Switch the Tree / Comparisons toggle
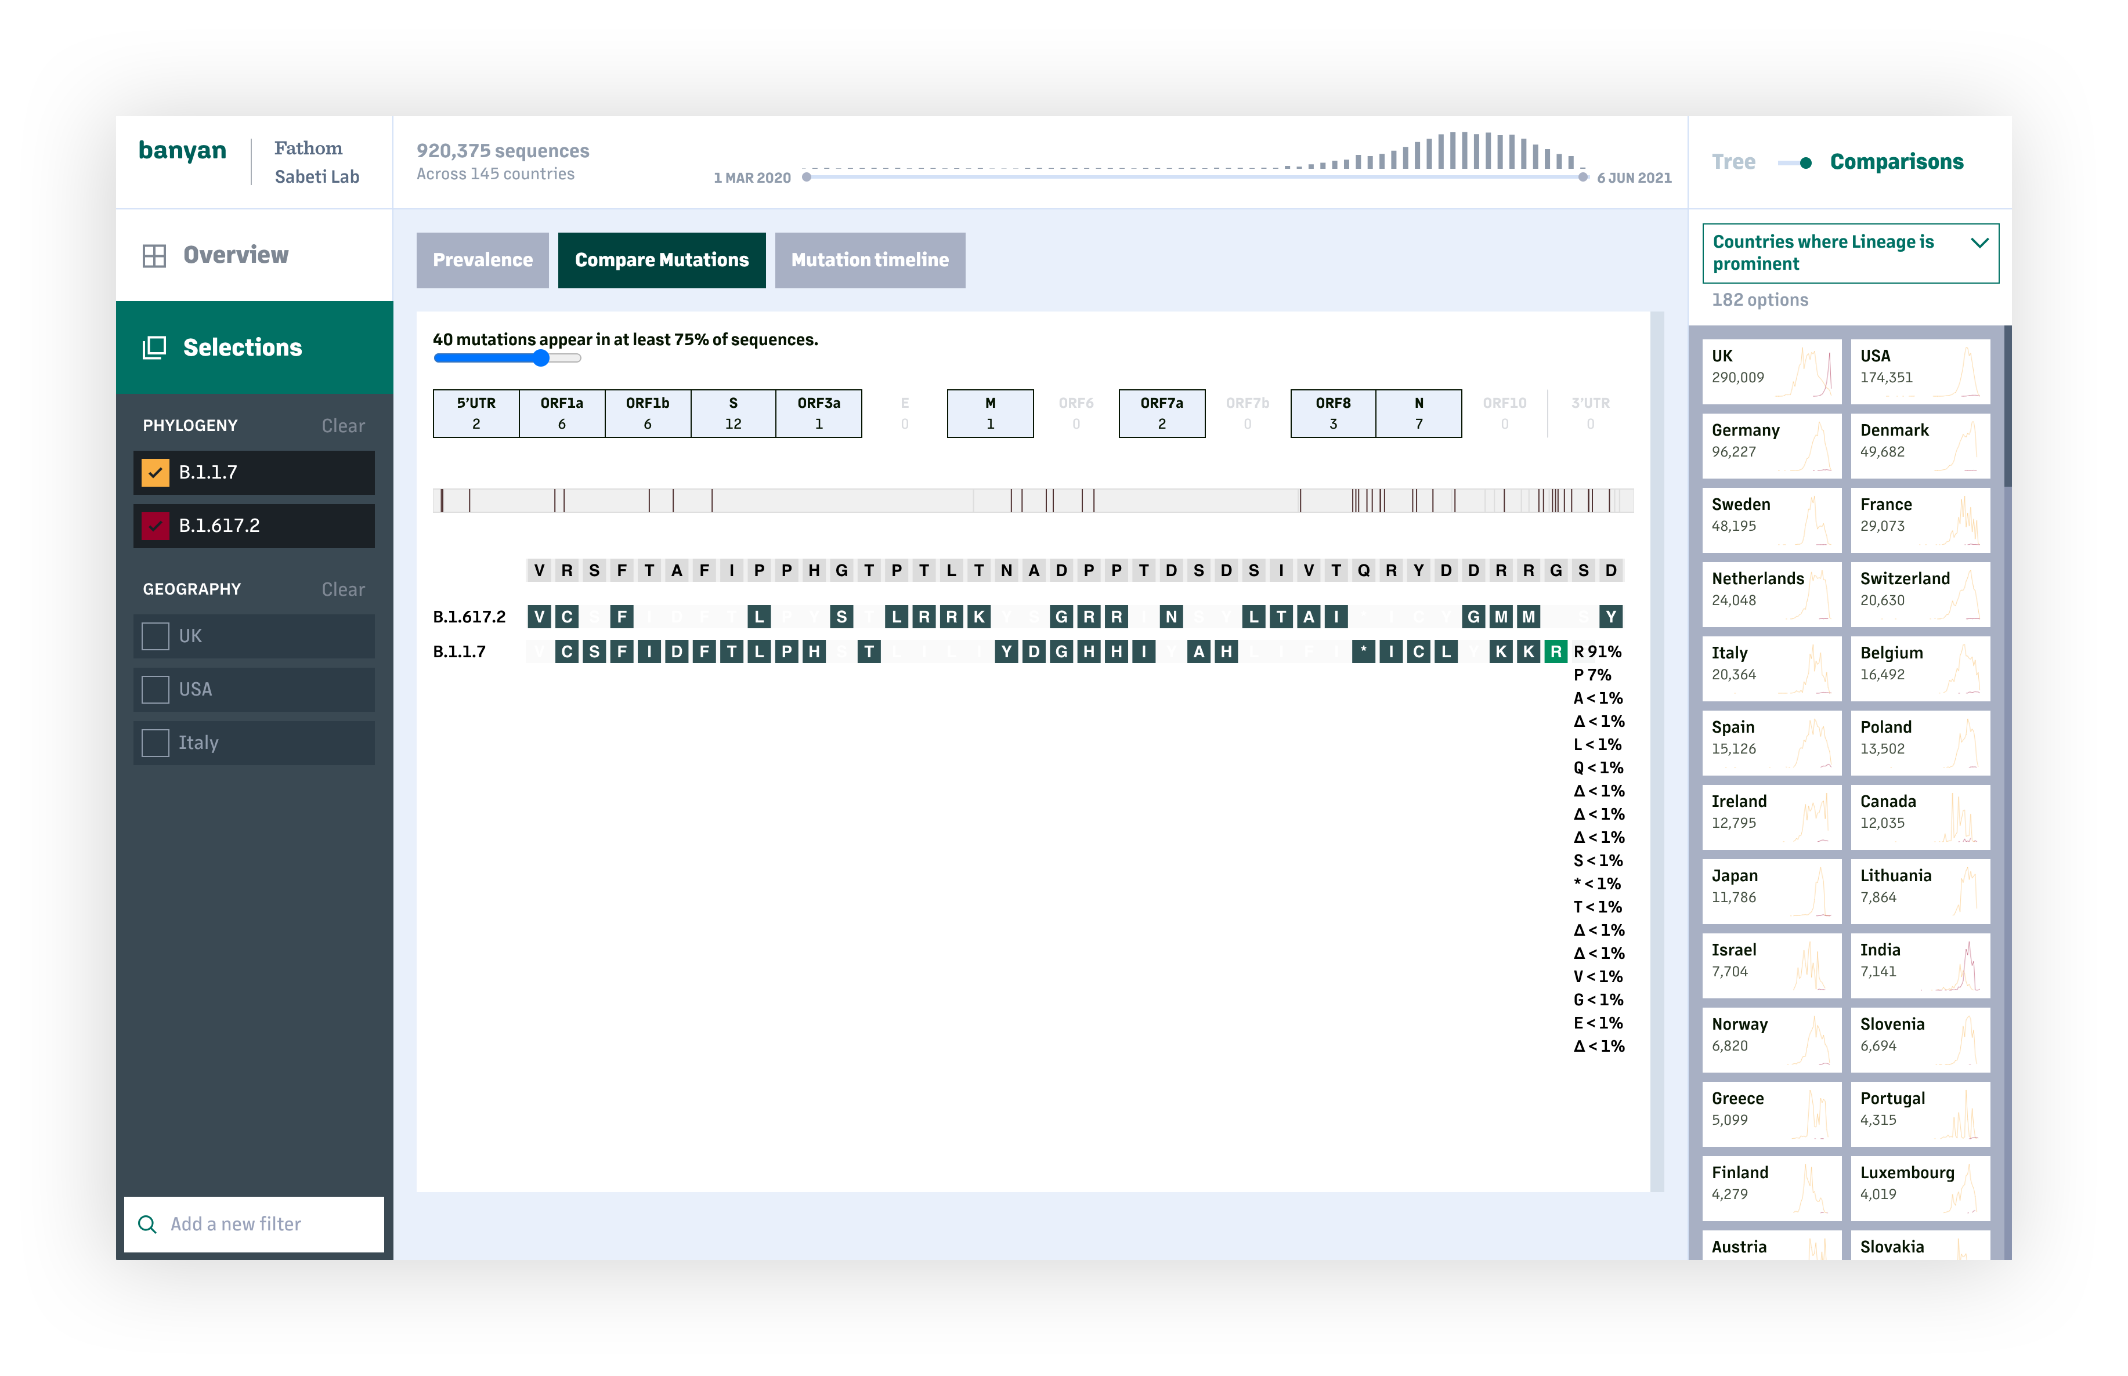This screenshot has width=2128, height=1376. pyautogui.click(x=1794, y=162)
